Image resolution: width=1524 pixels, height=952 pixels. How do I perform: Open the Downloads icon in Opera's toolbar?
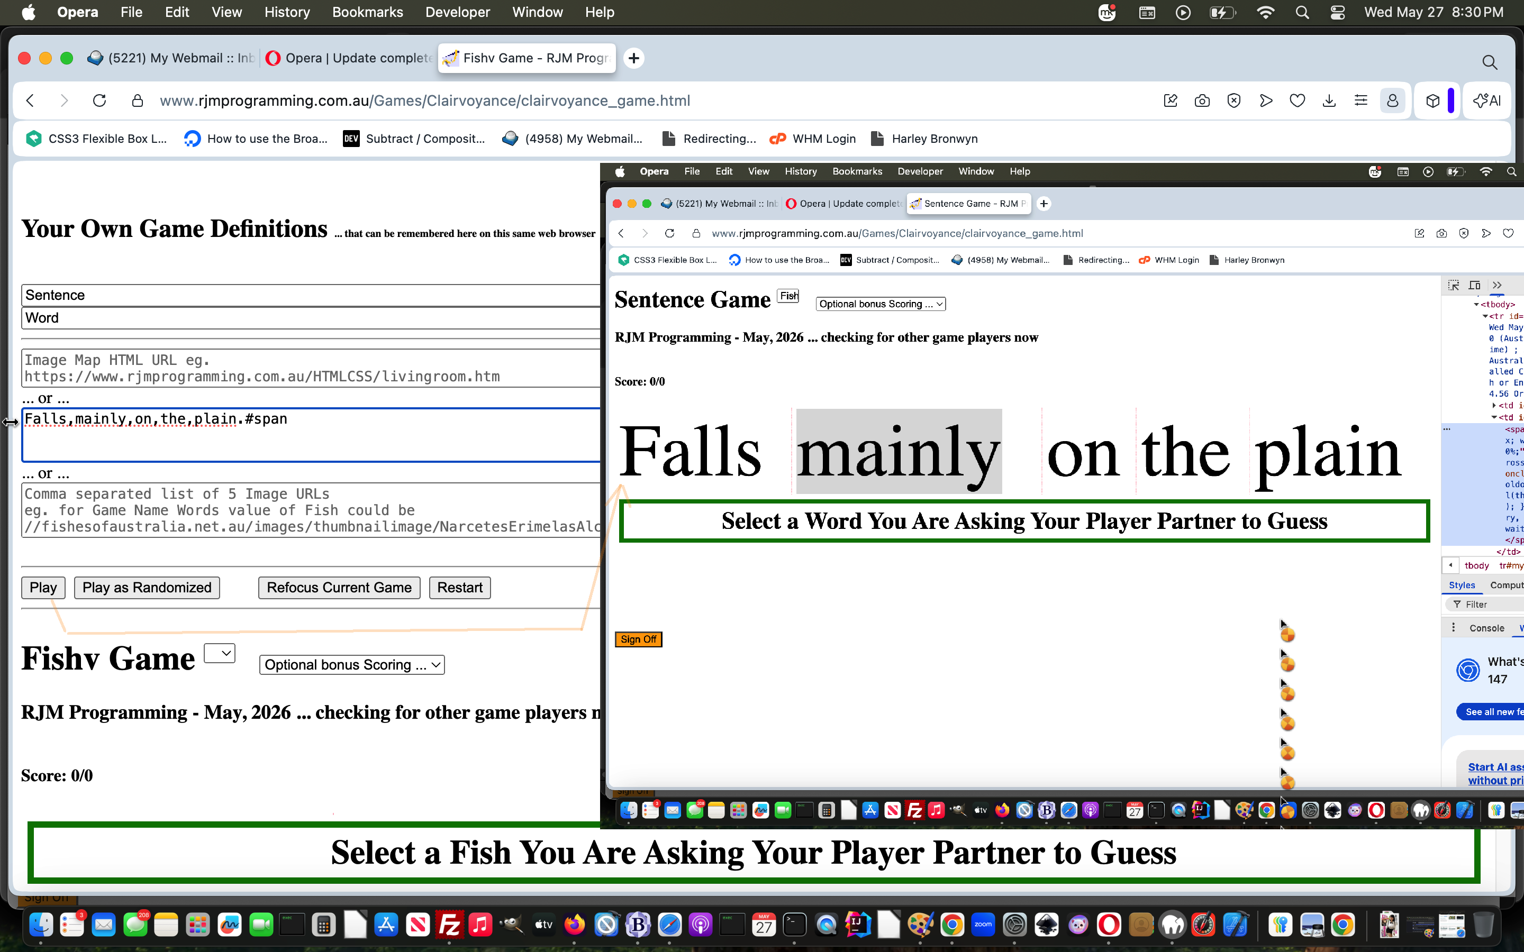(1329, 100)
